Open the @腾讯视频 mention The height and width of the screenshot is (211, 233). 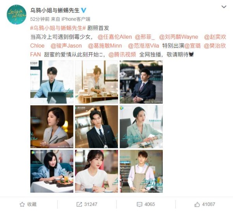[122, 55]
